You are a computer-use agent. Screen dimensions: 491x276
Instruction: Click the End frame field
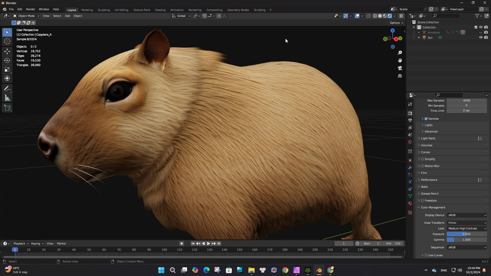[393, 243]
